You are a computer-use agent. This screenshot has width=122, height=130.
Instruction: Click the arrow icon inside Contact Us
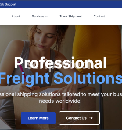click(91, 118)
